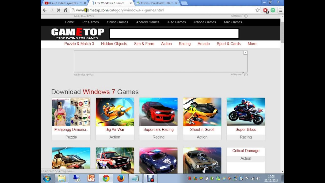Close the Xtrem-Downloadz tab
Viewport: 325px width, 183px height.
[176, 3]
